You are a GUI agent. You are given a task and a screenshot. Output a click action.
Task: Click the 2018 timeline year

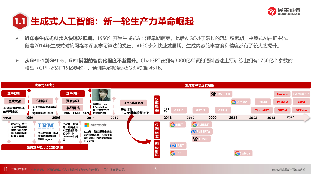pos(168,118)
